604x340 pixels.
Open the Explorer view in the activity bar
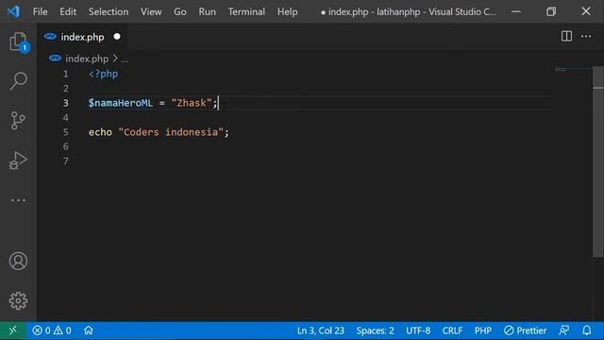point(18,42)
